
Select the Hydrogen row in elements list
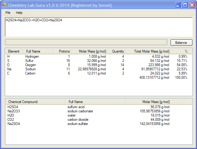(32, 56)
